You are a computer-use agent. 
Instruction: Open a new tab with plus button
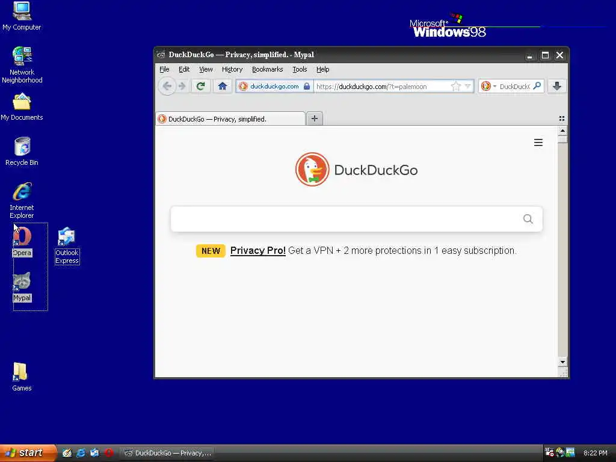[314, 119]
